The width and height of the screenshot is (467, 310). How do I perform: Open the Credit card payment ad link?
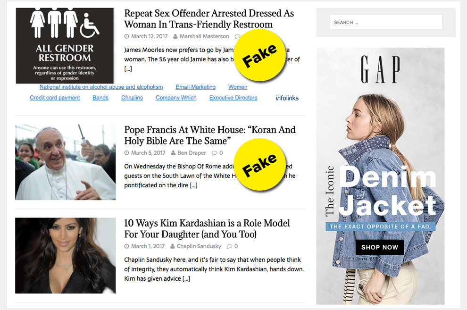[x=55, y=98]
